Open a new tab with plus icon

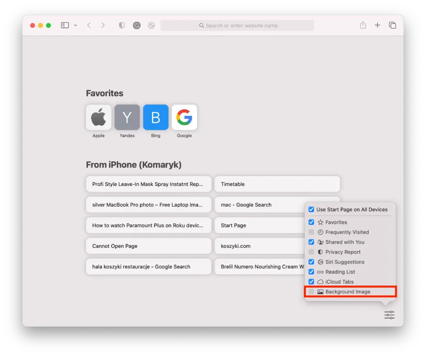tap(377, 25)
